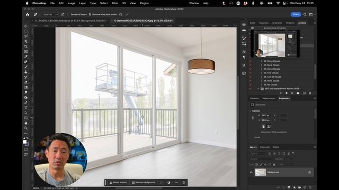339x190 pixels.
Task: Select the Eraser tool
Action: click(26, 82)
